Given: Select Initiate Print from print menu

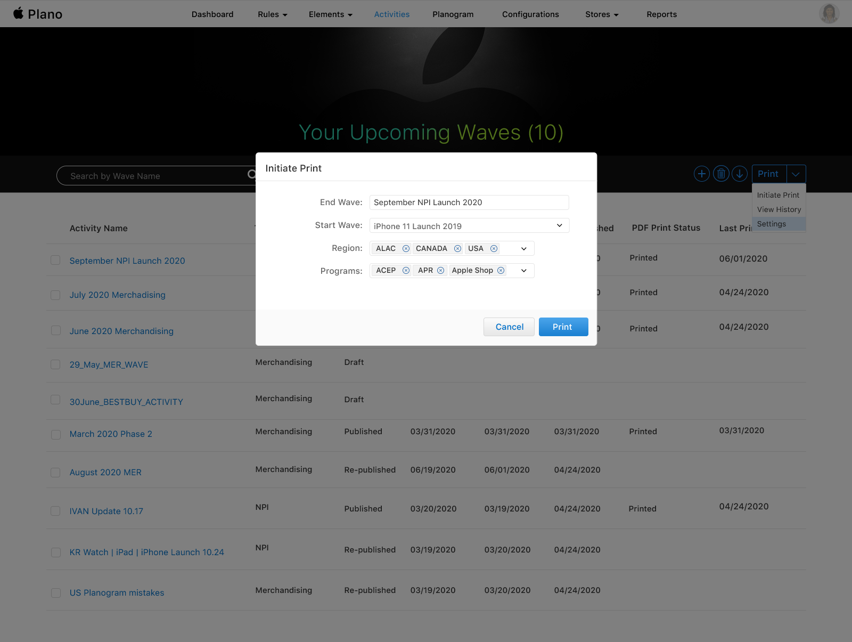Looking at the screenshot, I should point(779,195).
